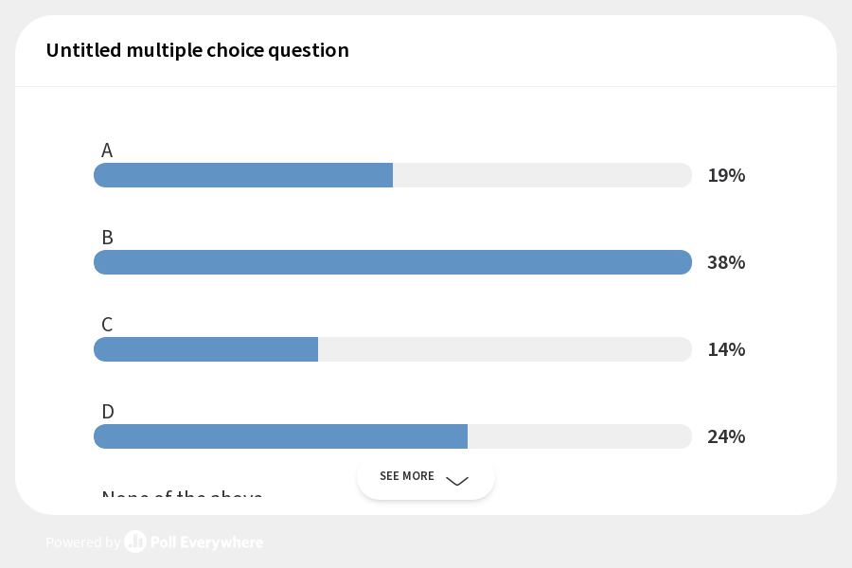Screen dimensions: 852x568
Task: Click the fully filled bar for option B
Action: tap(393, 262)
